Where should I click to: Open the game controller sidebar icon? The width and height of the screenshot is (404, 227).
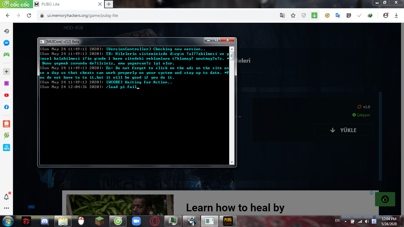[x=7, y=54]
